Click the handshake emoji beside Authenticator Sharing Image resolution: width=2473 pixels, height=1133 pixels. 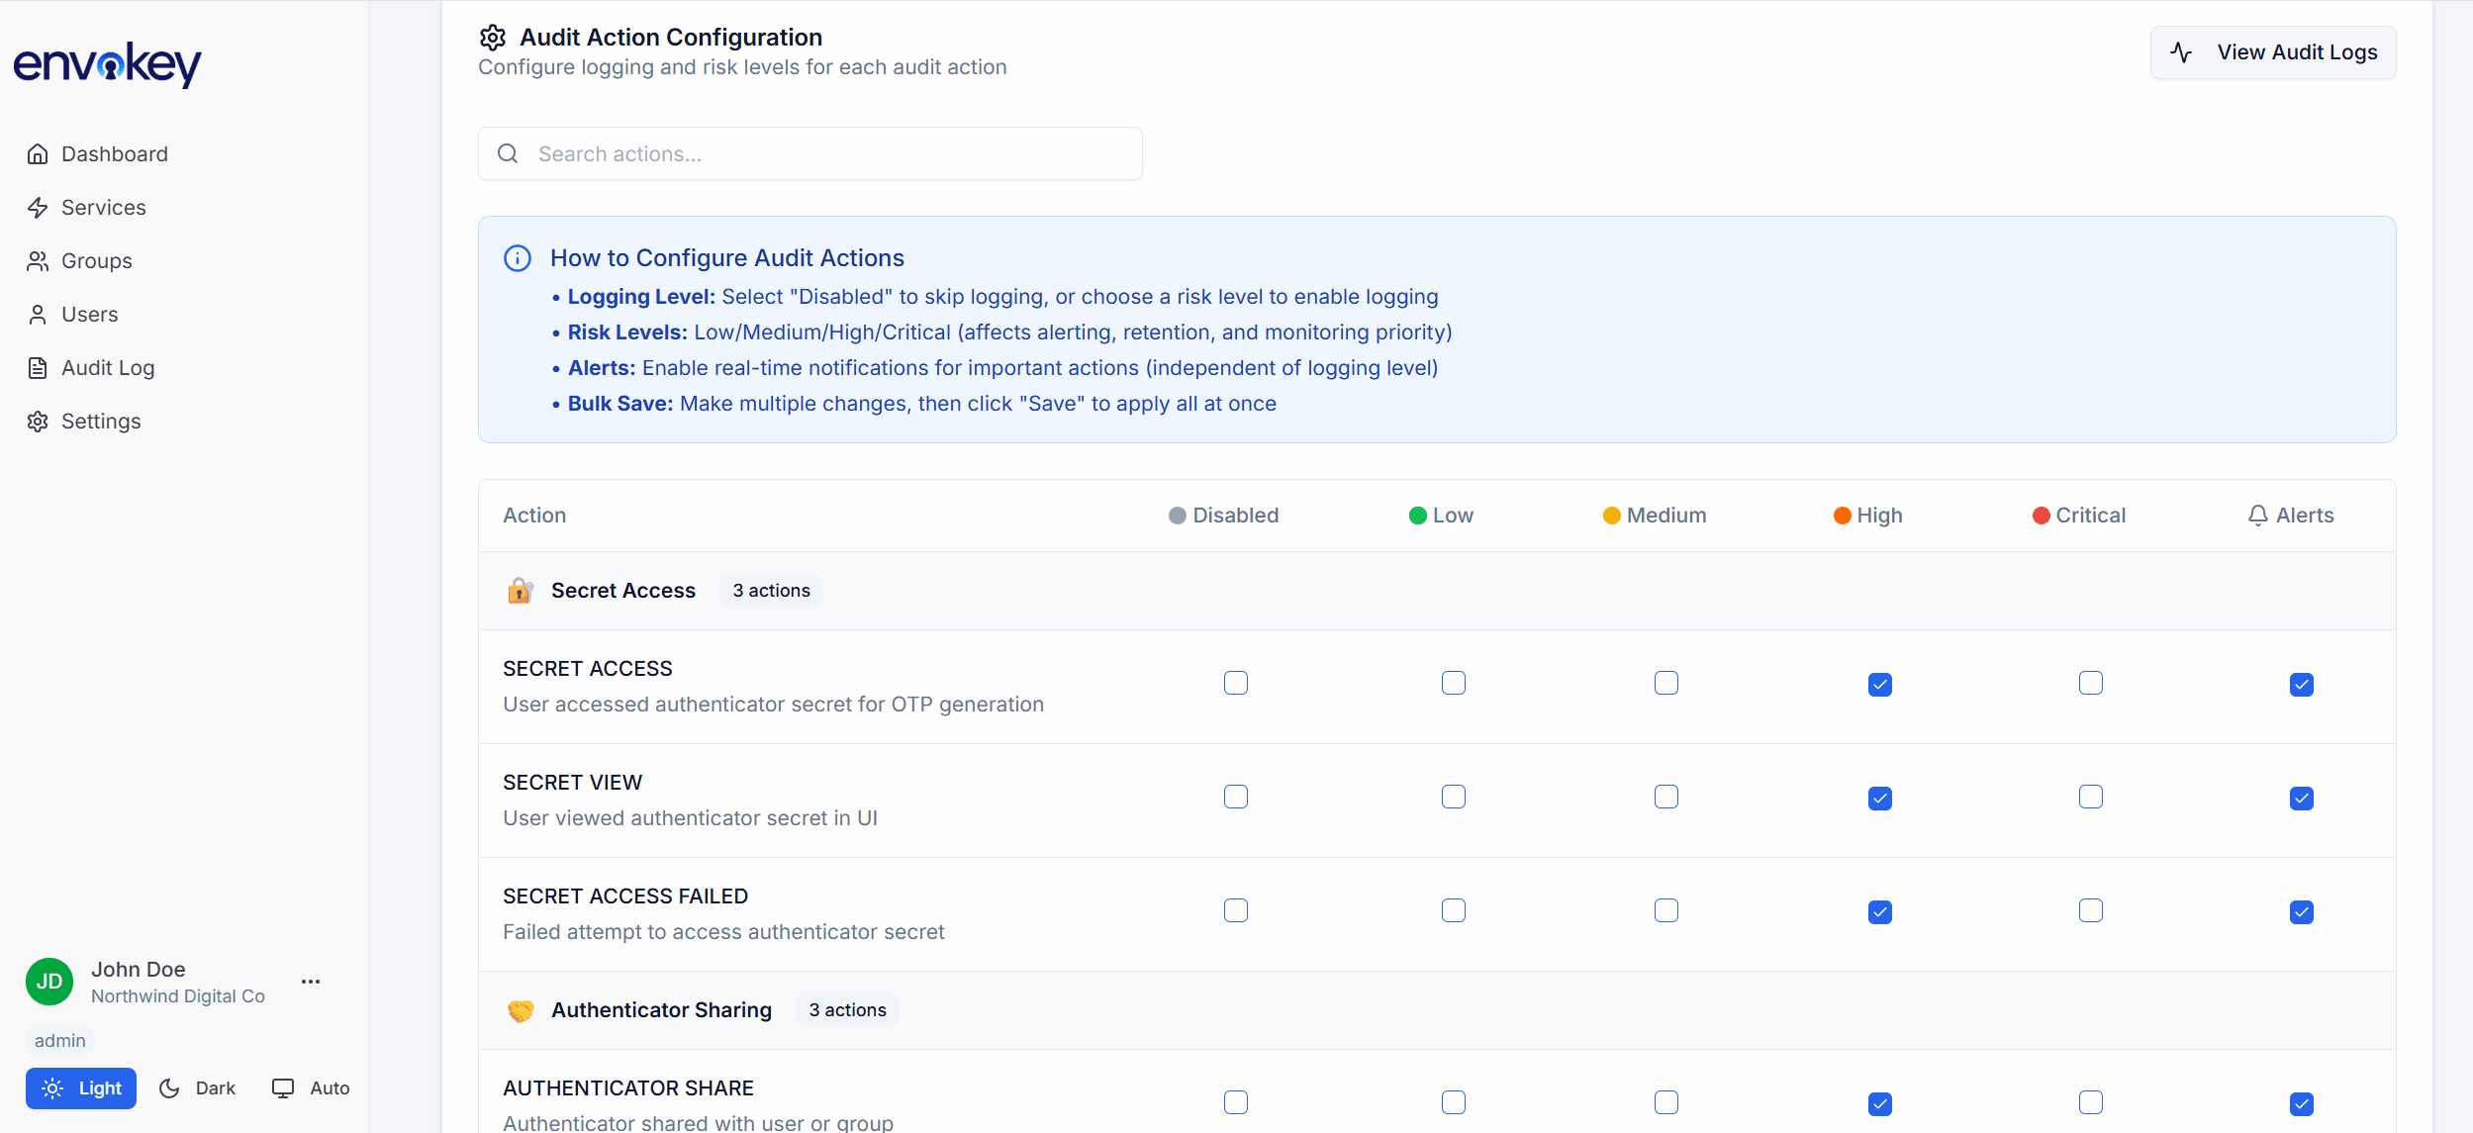click(x=521, y=1010)
